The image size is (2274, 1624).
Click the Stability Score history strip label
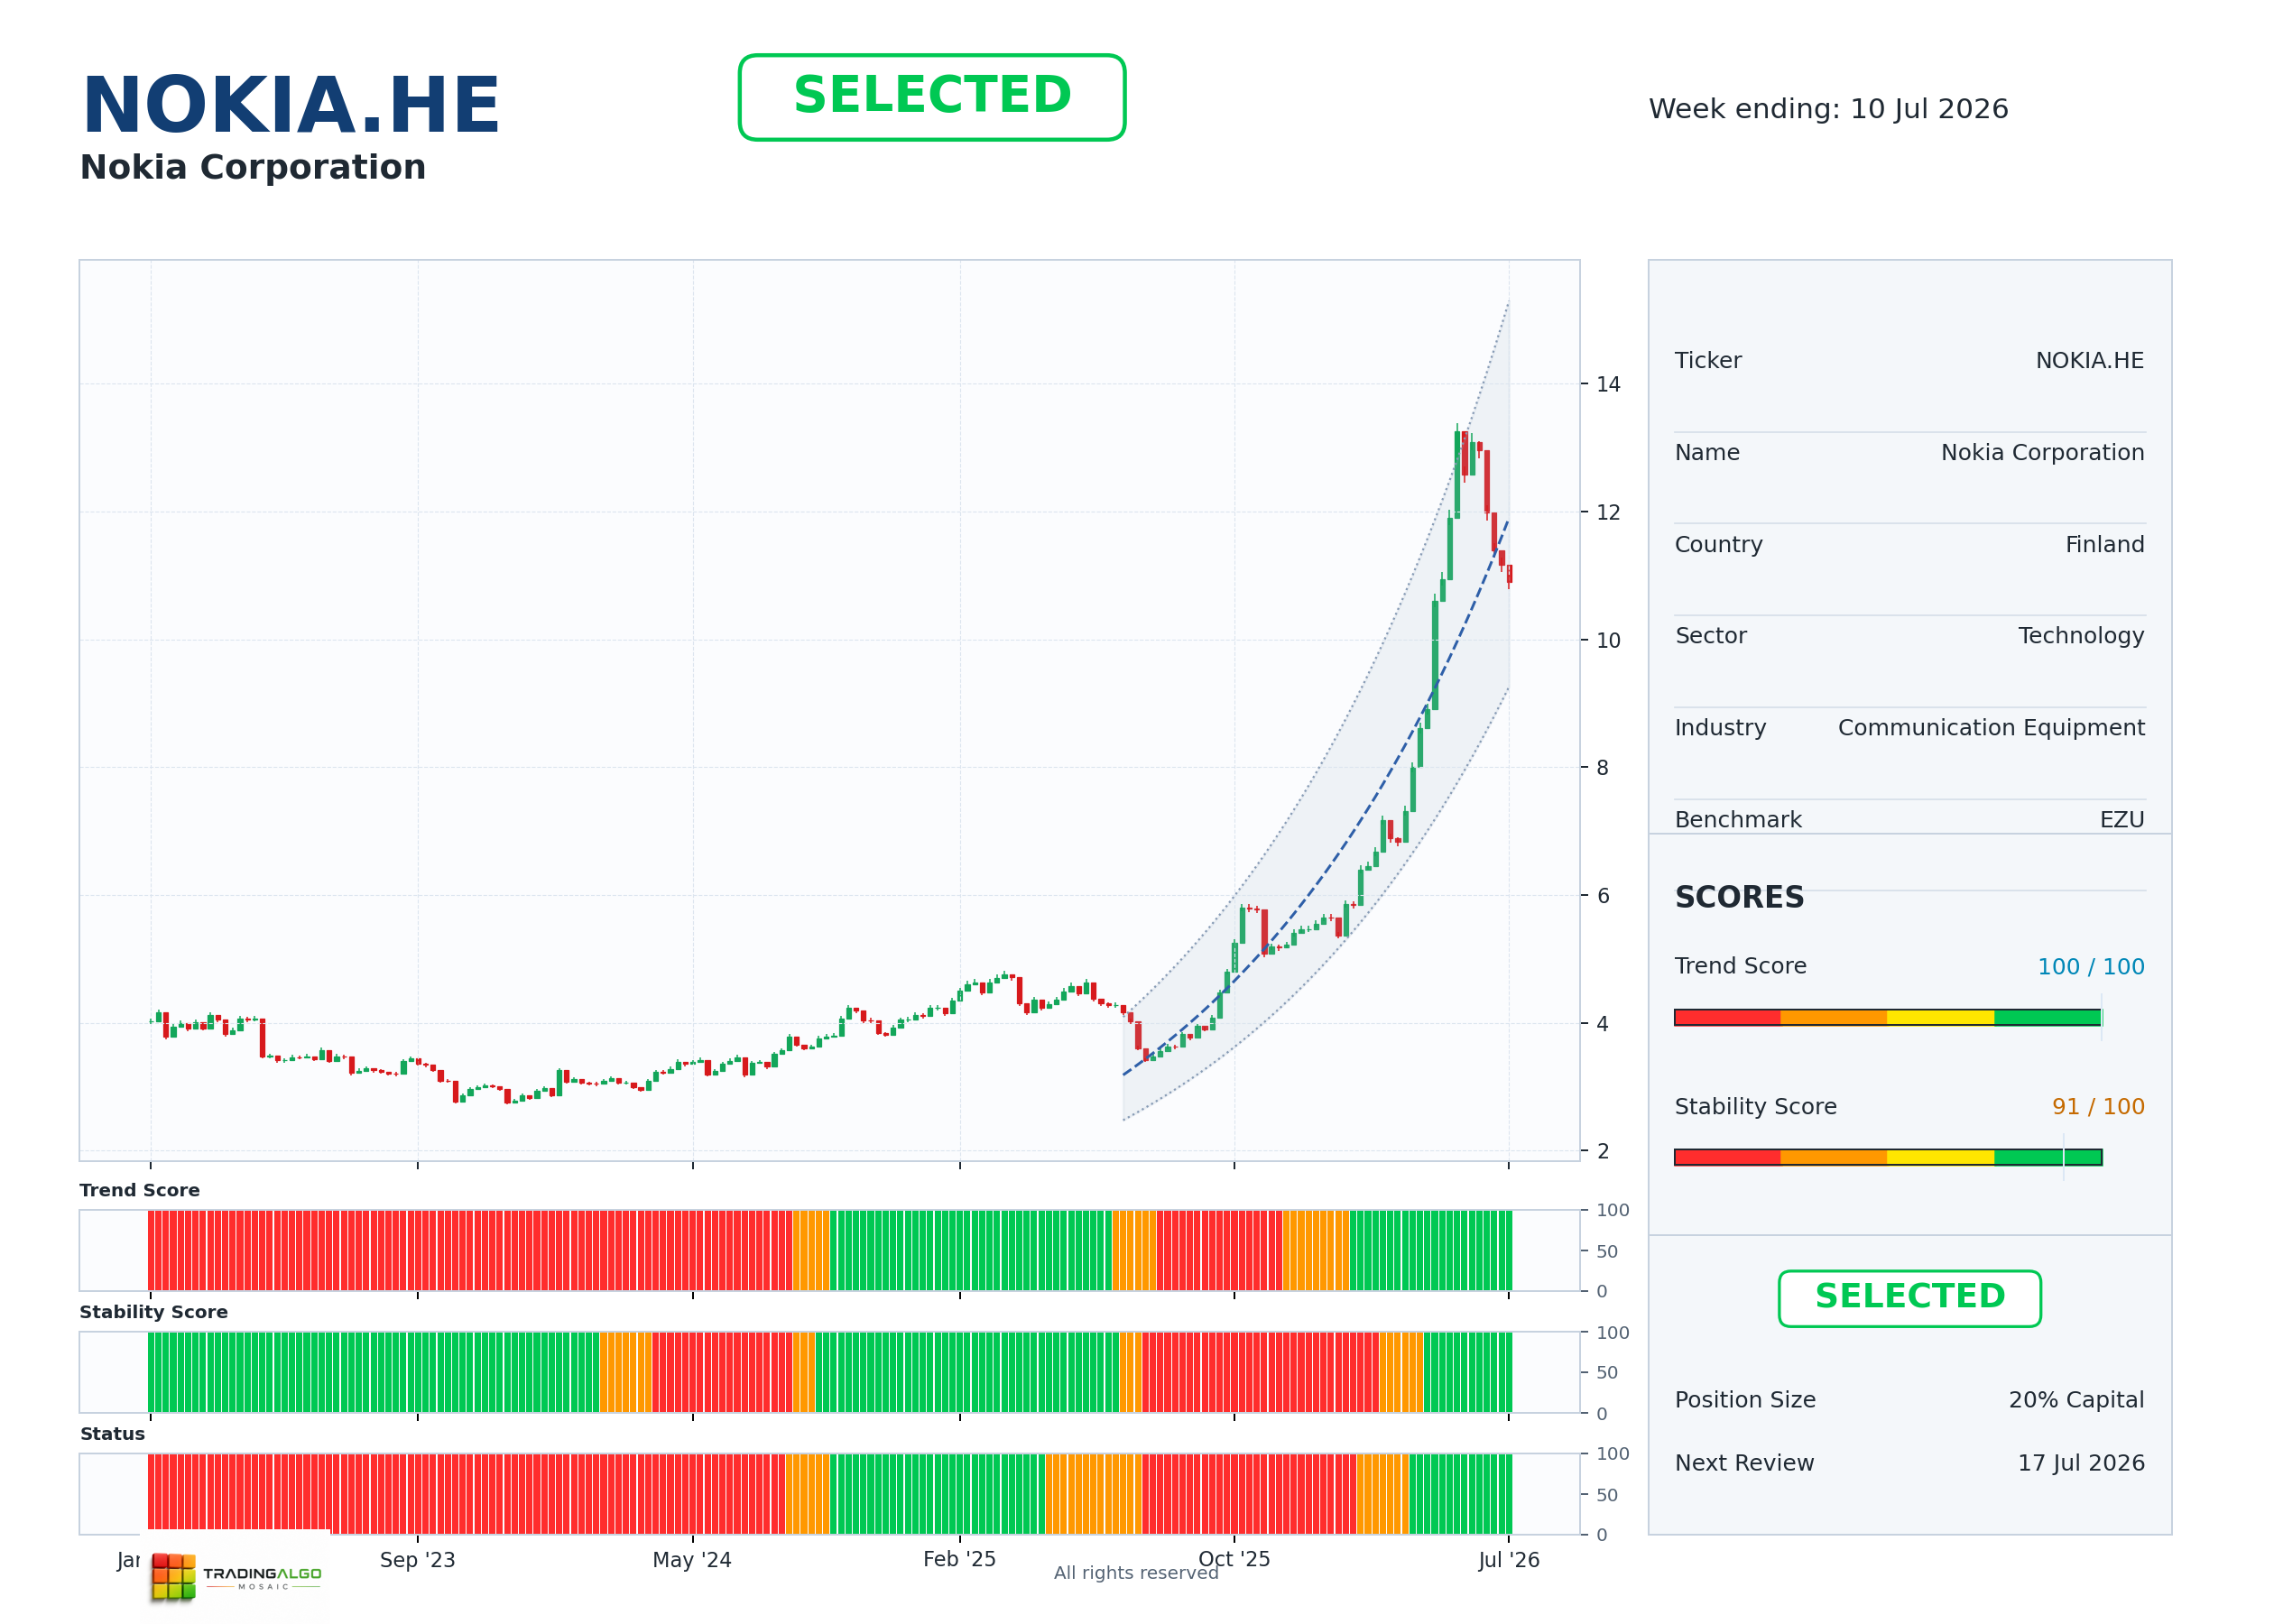click(154, 1312)
